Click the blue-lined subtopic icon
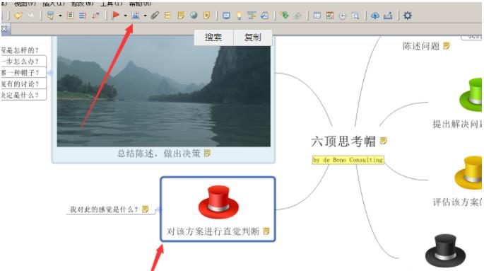Screen dimensions: 484x271 coord(83,16)
